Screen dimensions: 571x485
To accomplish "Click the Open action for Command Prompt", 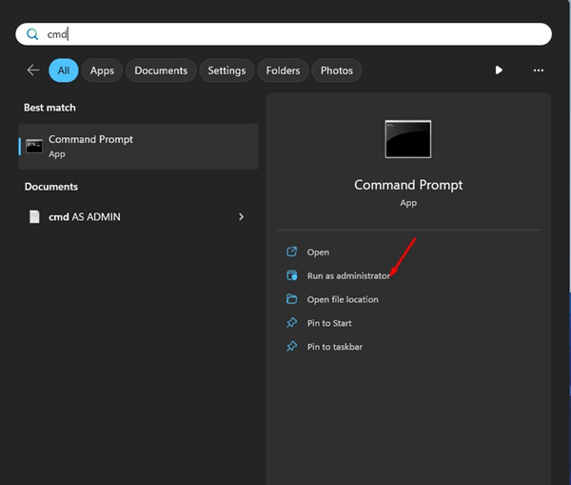I will [x=318, y=253].
